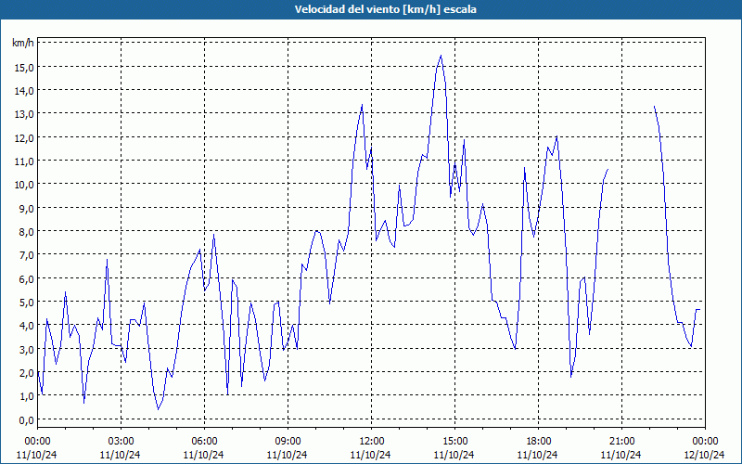Click the 18:00 time axis label
Image resolution: width=742 pixels, height=464 pixels.
tap(539, 442)
